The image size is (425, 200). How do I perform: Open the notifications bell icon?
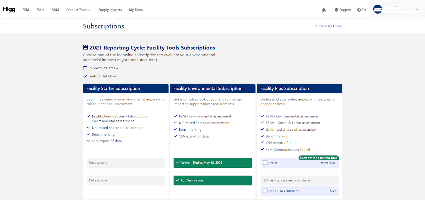324,10
